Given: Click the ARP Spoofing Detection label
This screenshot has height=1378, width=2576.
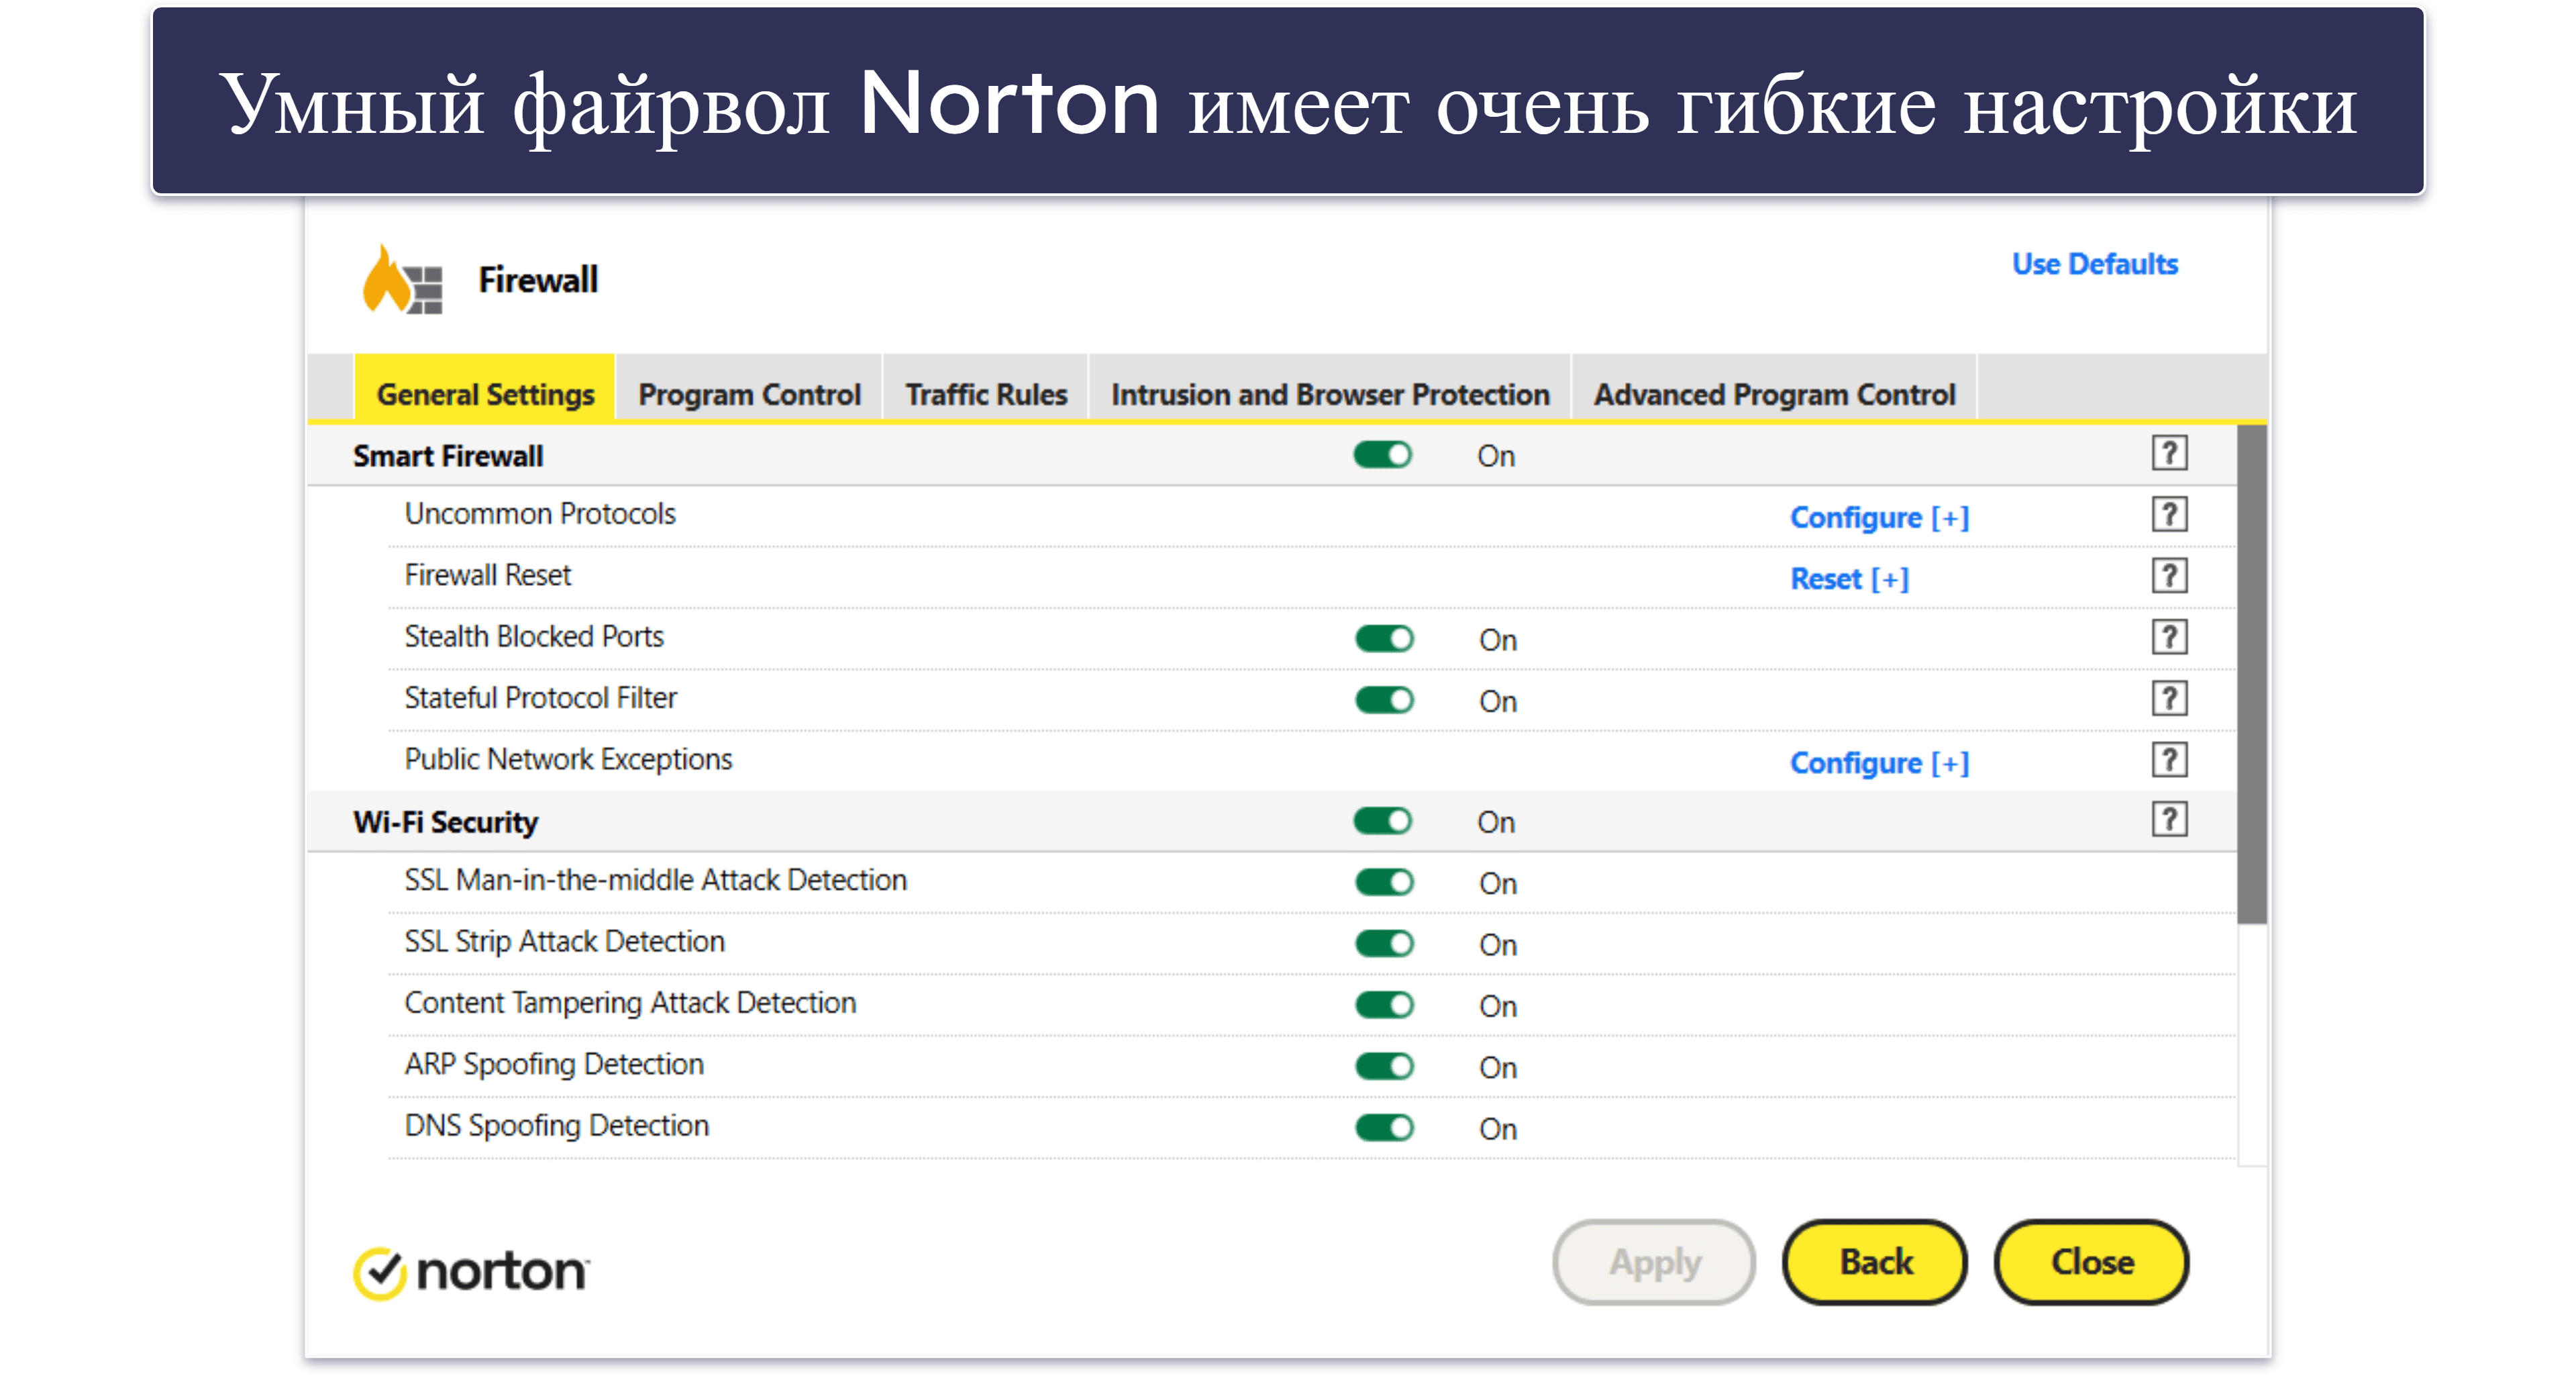Looking at the screenshot, I should click(x=554, y=1064).
